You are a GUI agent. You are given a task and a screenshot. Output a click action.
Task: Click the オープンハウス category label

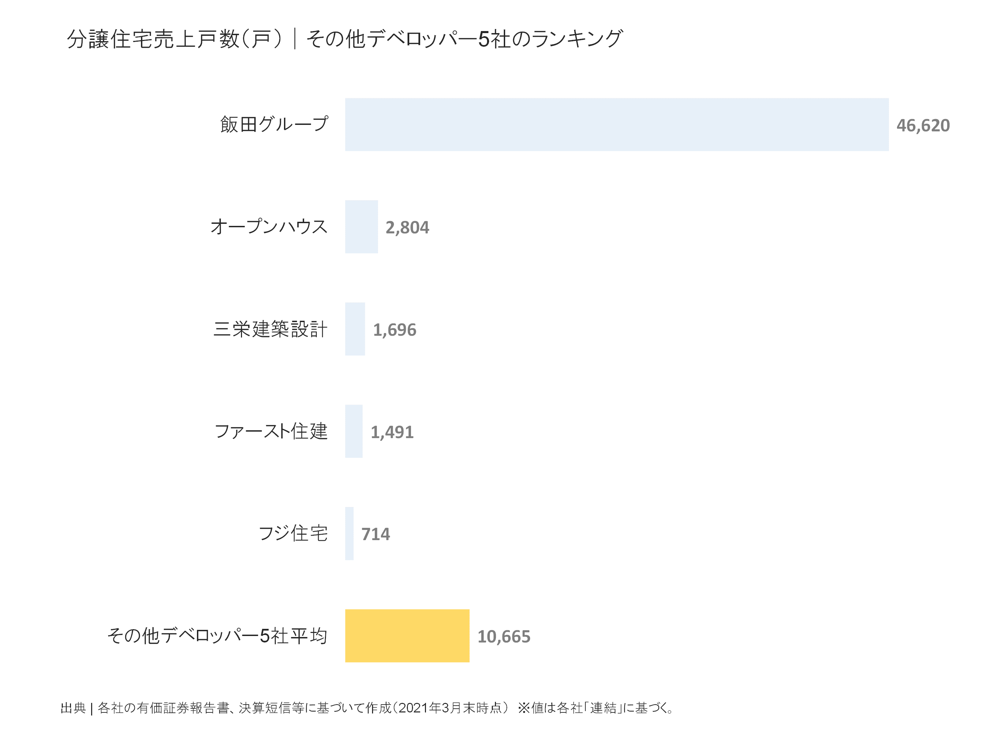coord(269,227)
